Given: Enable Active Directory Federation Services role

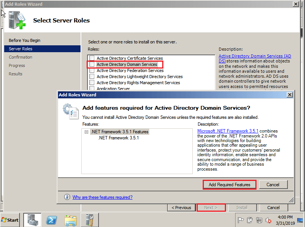Looking at the screenshot, I should click(92, 70).
